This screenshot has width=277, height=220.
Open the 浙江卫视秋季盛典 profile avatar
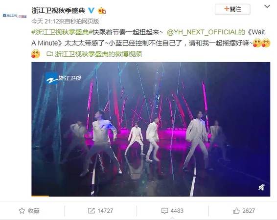coord(15,16)
